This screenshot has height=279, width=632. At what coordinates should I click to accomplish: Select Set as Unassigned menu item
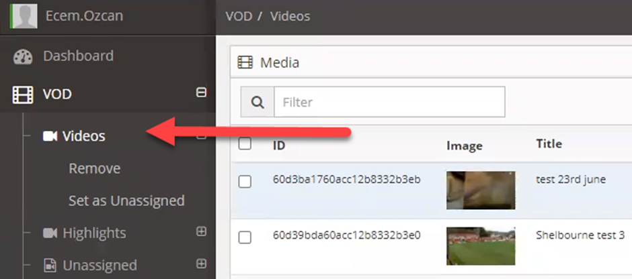click(x=126, y=201)
